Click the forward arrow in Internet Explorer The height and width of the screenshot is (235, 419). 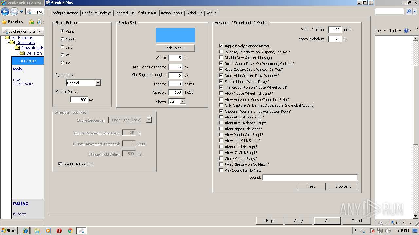(14, 12)
